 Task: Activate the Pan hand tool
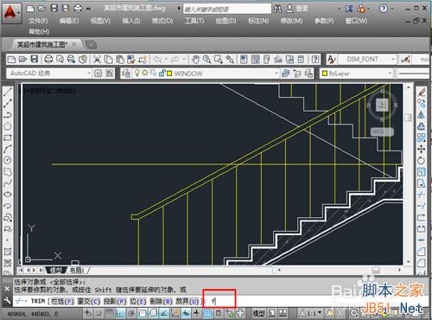(x=195, y=60)
